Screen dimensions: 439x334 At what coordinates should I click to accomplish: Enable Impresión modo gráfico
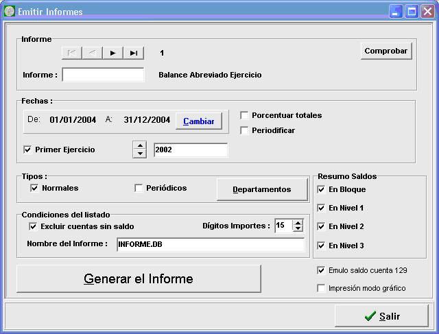(x=321, y=288)
